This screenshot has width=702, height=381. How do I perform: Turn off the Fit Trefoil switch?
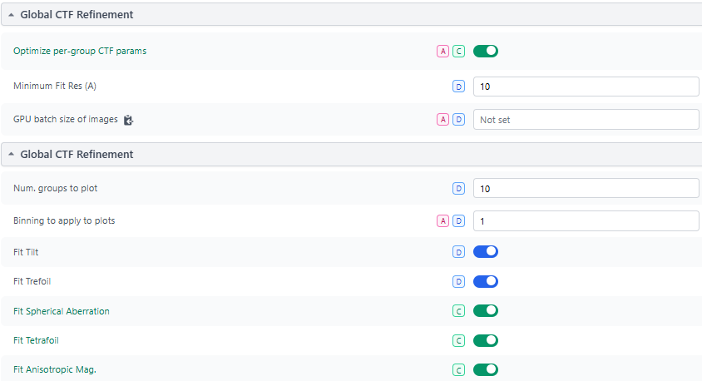[486, 281]
